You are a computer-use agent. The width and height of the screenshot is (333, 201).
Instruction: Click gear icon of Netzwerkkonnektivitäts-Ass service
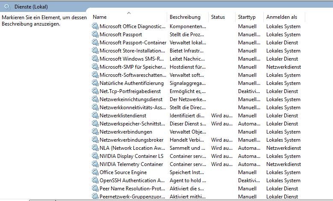[95, 107]
